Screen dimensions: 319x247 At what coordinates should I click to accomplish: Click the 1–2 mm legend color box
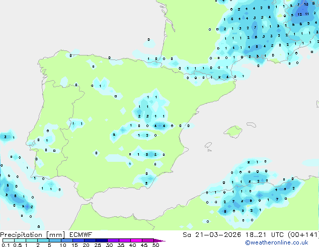click(x=32, y=240)
